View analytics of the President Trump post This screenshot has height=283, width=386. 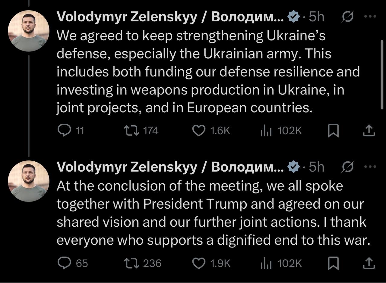click(x=266, y=264)
